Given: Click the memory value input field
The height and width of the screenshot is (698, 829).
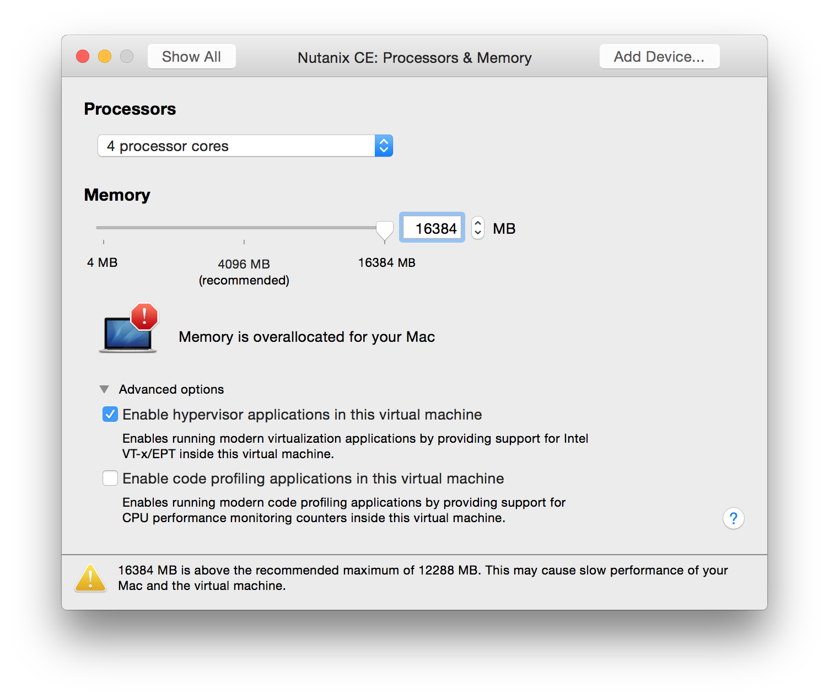Looking at the screenshot, I should (x=432, y=228).
